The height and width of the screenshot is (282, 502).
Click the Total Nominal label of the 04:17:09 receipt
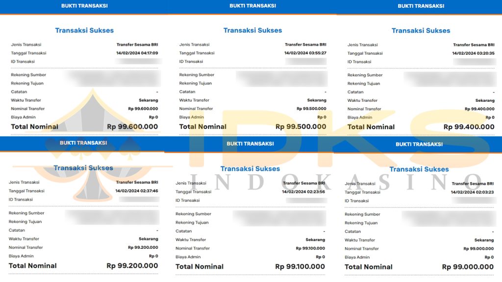coord(35,127)
